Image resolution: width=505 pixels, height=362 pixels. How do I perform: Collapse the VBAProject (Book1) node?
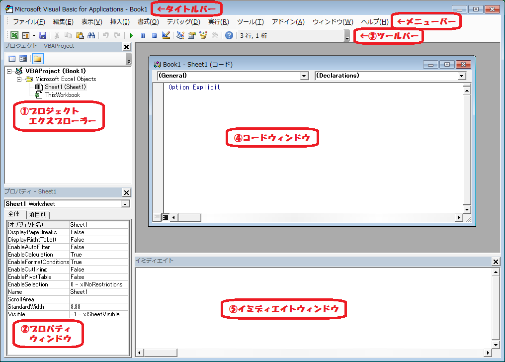9,71
